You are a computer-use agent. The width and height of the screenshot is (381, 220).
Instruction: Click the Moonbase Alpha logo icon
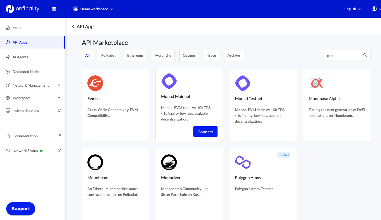pos(316,83)
